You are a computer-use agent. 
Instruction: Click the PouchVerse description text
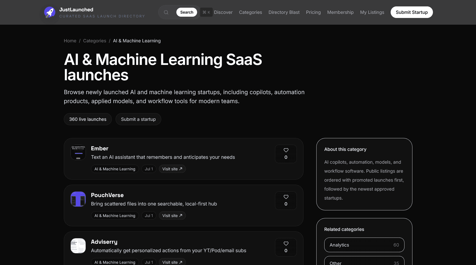click(154, 204)
